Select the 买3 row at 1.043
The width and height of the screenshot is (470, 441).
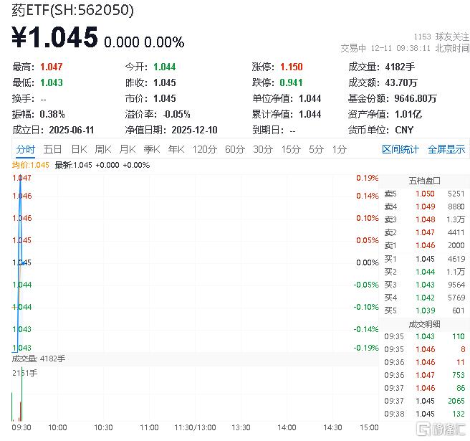coord(424,285)
